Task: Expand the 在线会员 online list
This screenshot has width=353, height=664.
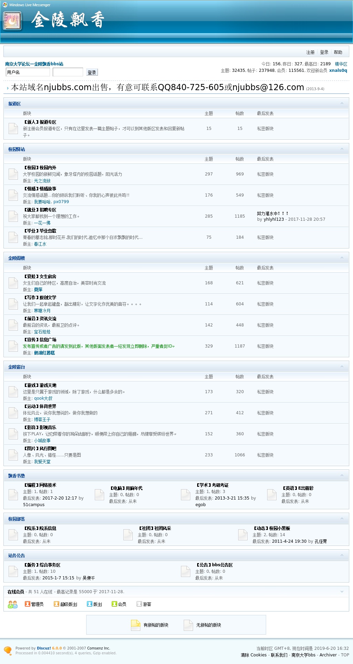Action: [x=342, y=592]
